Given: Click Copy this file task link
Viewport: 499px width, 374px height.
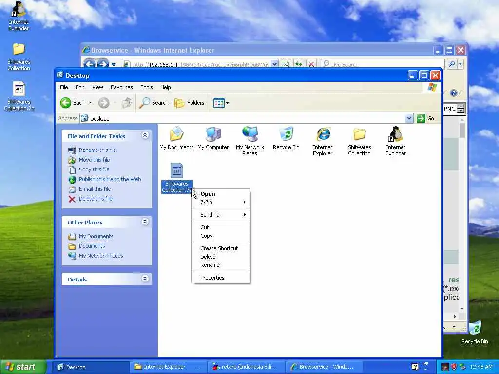Looking at the screenshot, I should tap(94, 169).
